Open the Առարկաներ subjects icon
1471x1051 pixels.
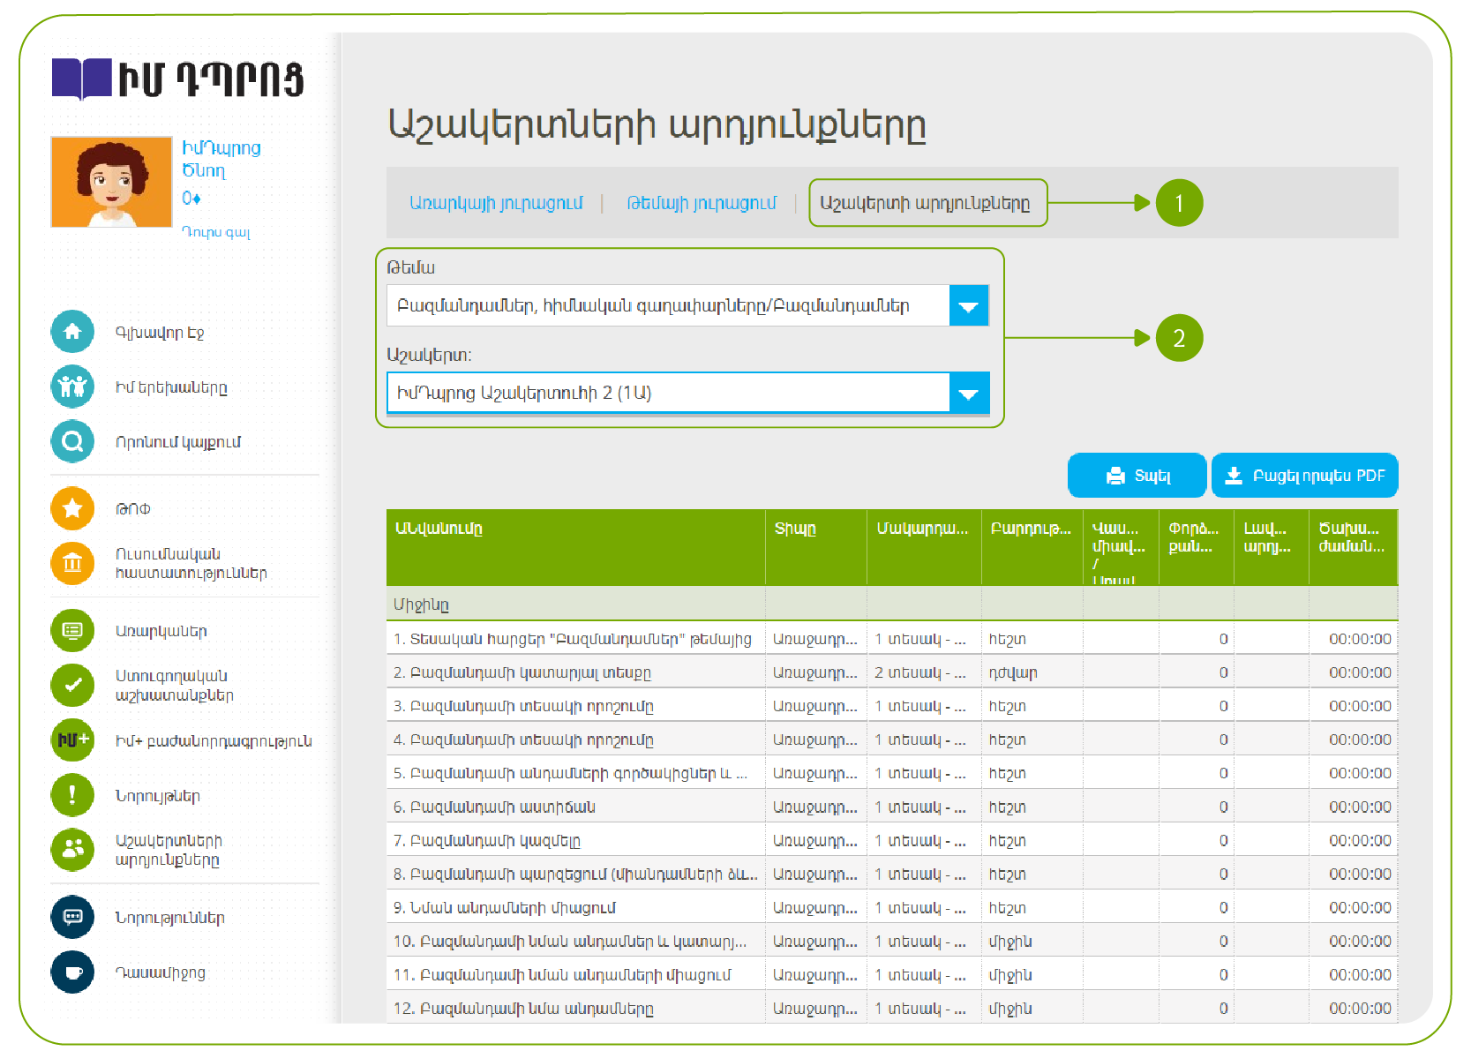(72, 631)
